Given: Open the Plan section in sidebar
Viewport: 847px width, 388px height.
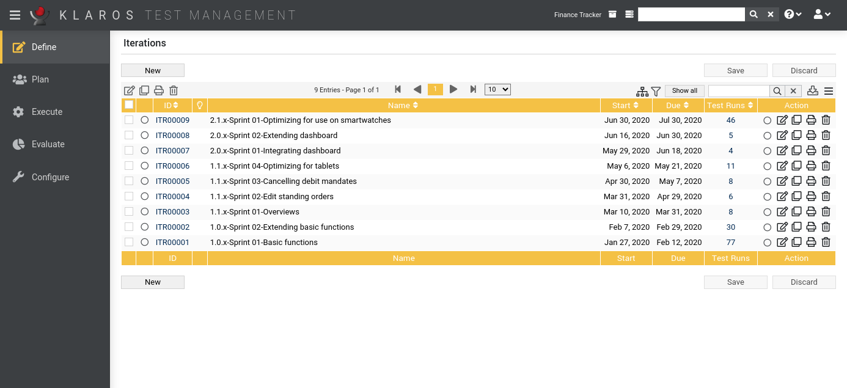Looking at the screenshot, I should pyautogui.click(x=40, y=79).
